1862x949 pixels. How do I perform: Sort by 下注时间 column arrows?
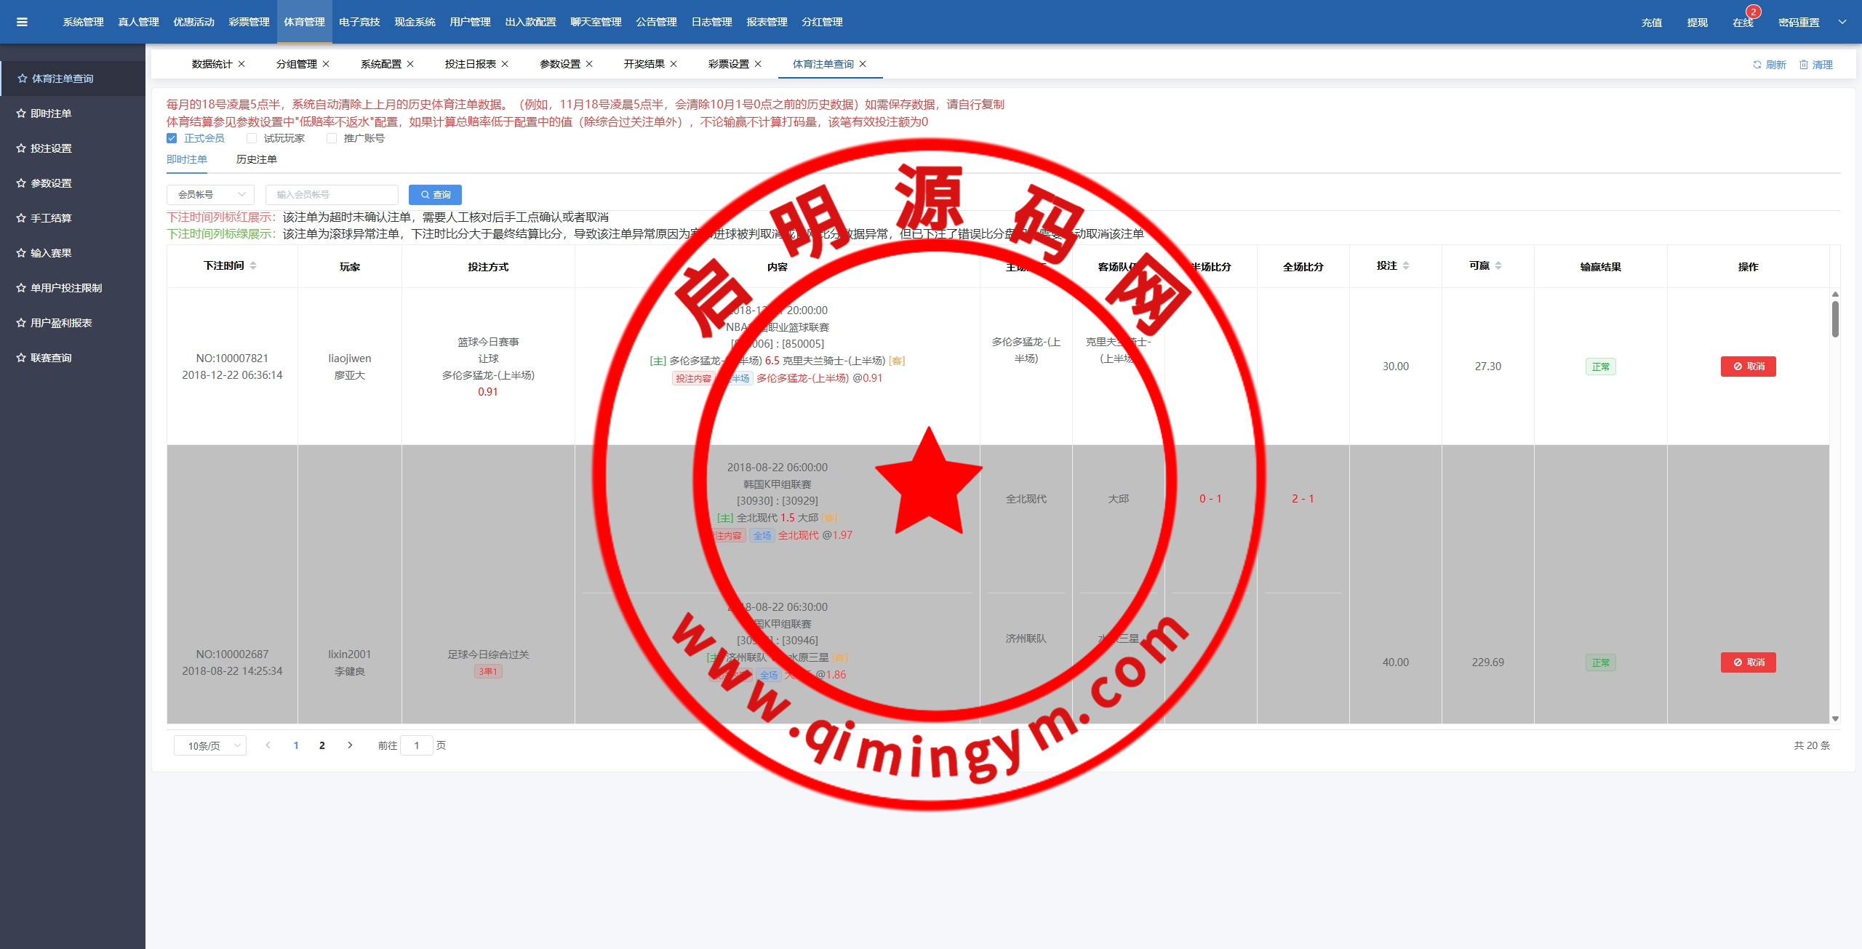(x=253, y=266)
